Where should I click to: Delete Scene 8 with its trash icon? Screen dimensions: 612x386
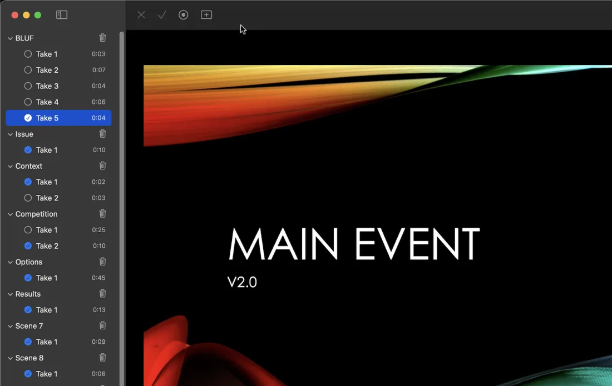coord(103,358)
